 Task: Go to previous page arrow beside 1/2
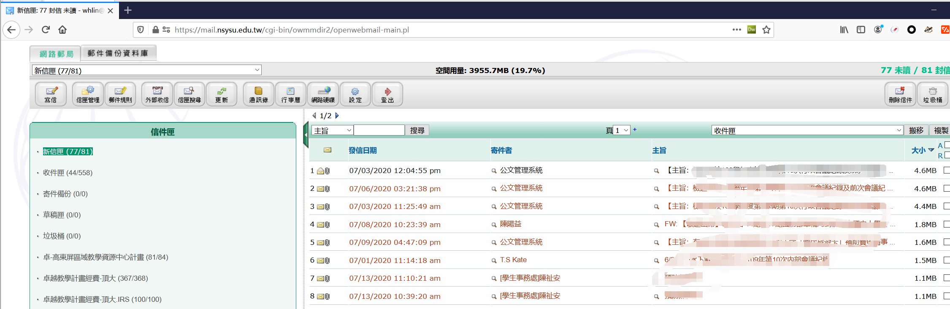click(314, 115)
